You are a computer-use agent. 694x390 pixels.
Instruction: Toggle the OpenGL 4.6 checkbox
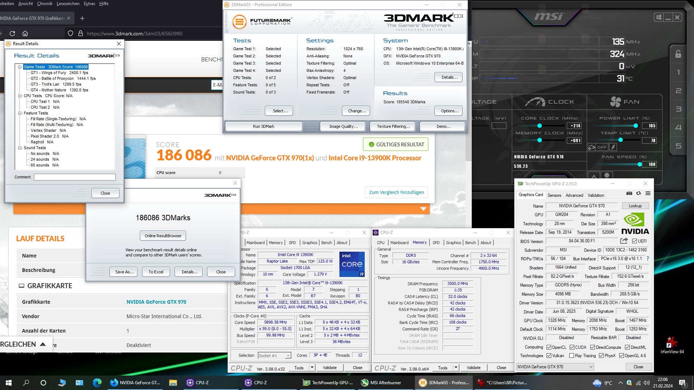[621, 355]
